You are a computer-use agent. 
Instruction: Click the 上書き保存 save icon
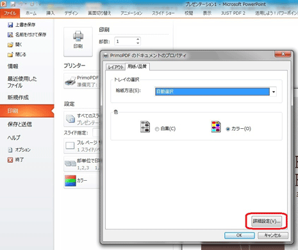click(x=10, y=25)
